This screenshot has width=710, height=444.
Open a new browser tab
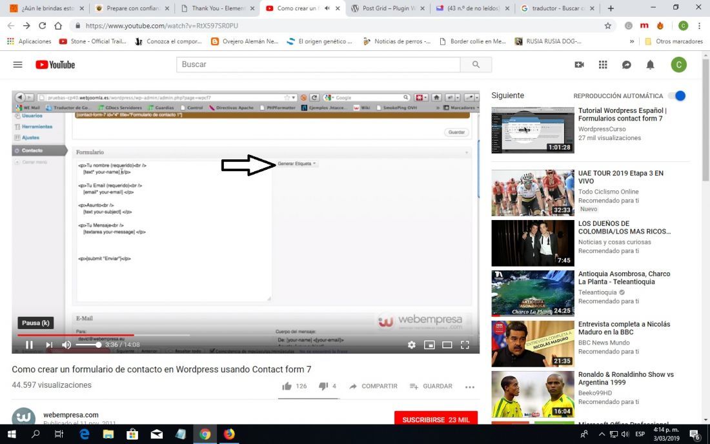pyautogui.click(x=611, y=8)
